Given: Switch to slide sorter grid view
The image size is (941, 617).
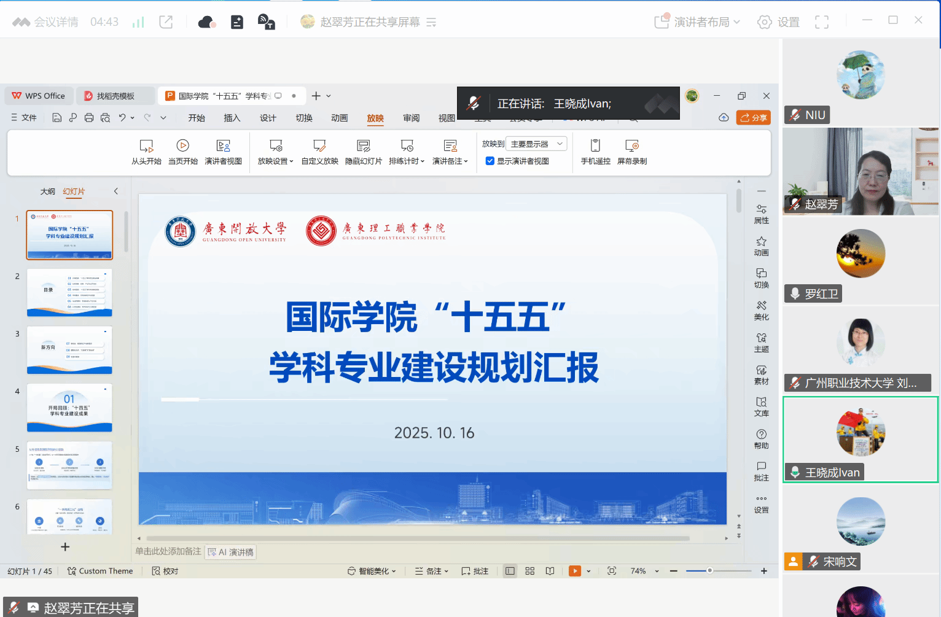Looking at the screenshot, I should tap(530, 571).
